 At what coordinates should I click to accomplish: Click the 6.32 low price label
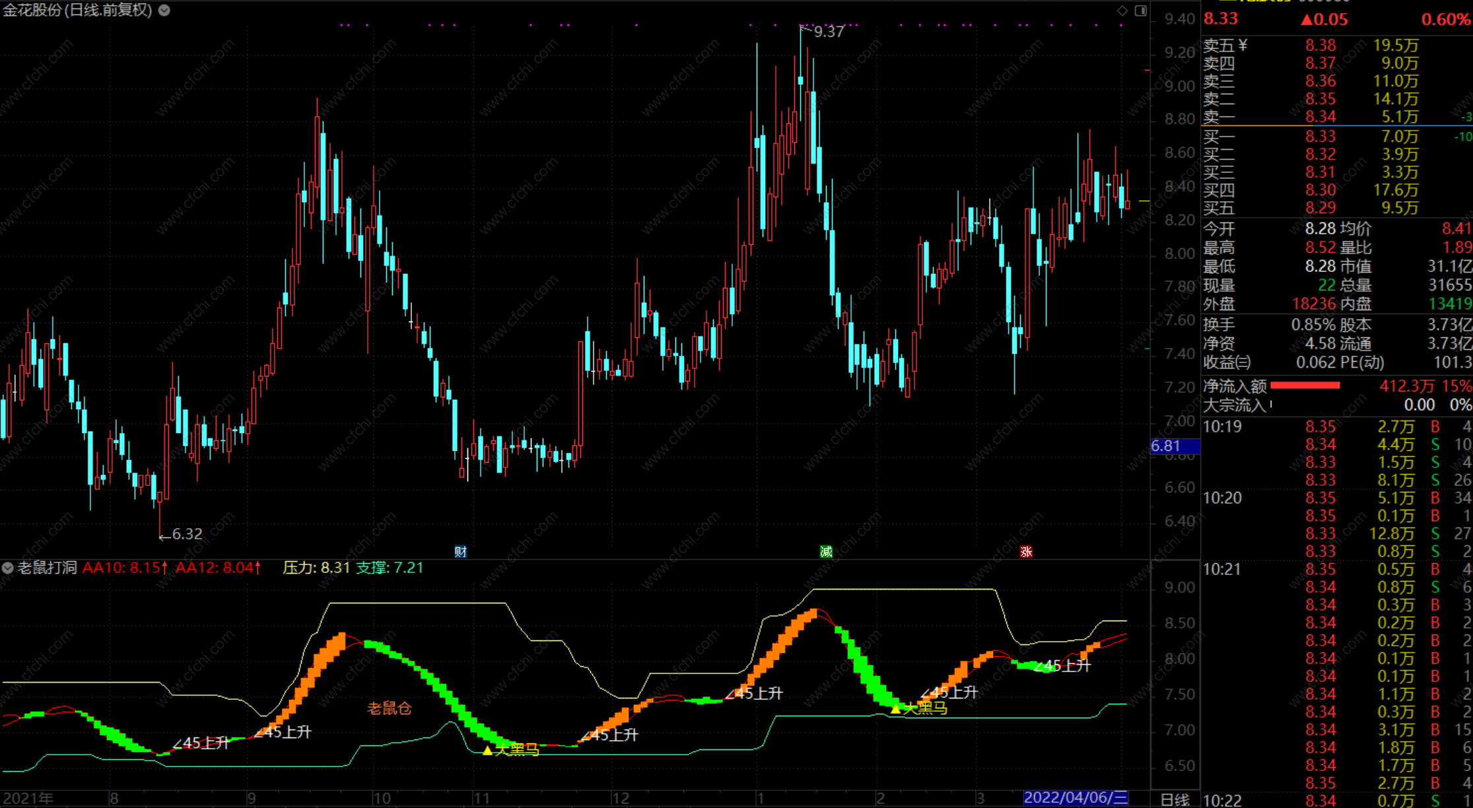tap(187, 534)
